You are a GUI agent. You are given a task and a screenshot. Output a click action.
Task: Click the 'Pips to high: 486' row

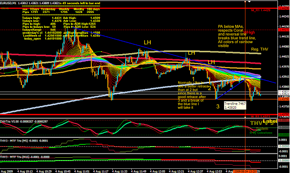[x=39, y=24]
